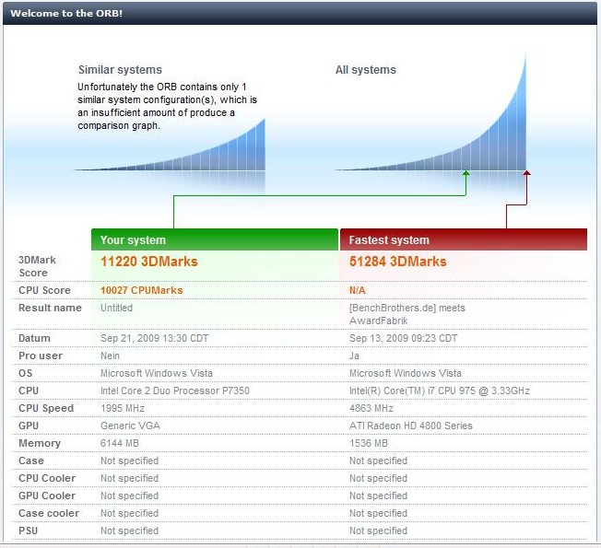This screenshot has height=548, width=601.
Task: Click the 'CPU Score' row label
Action: pos(44,290)
